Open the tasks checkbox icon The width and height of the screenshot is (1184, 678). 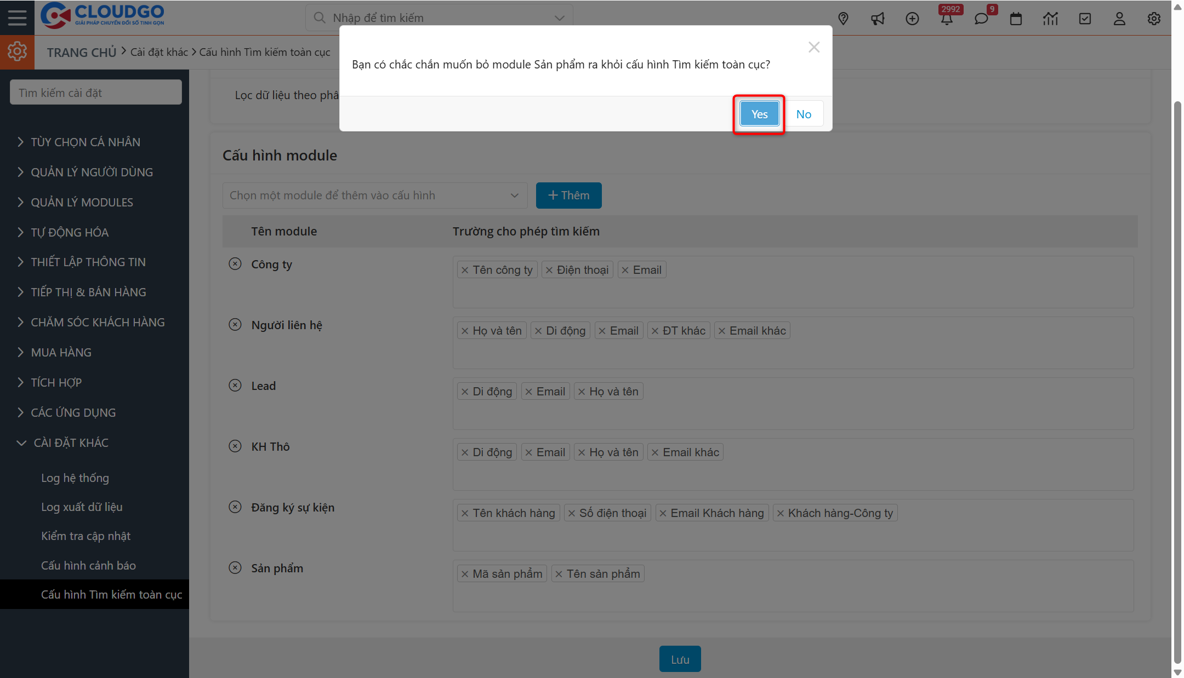coord(1085,18)
